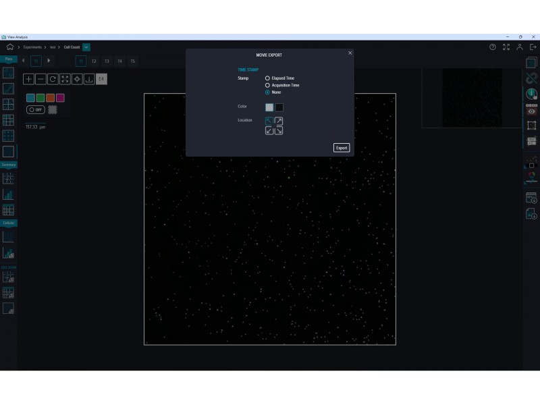540x405 pixels.
Task: Place stamp at bottom-left location
Action: point(269,131)
